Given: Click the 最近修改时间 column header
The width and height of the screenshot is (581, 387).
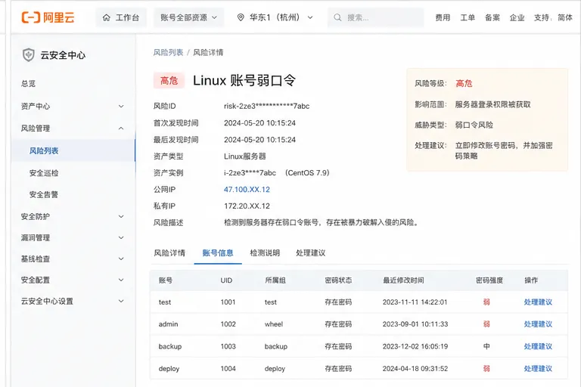Looking at the screenshot, I should (x=403, y=280).
